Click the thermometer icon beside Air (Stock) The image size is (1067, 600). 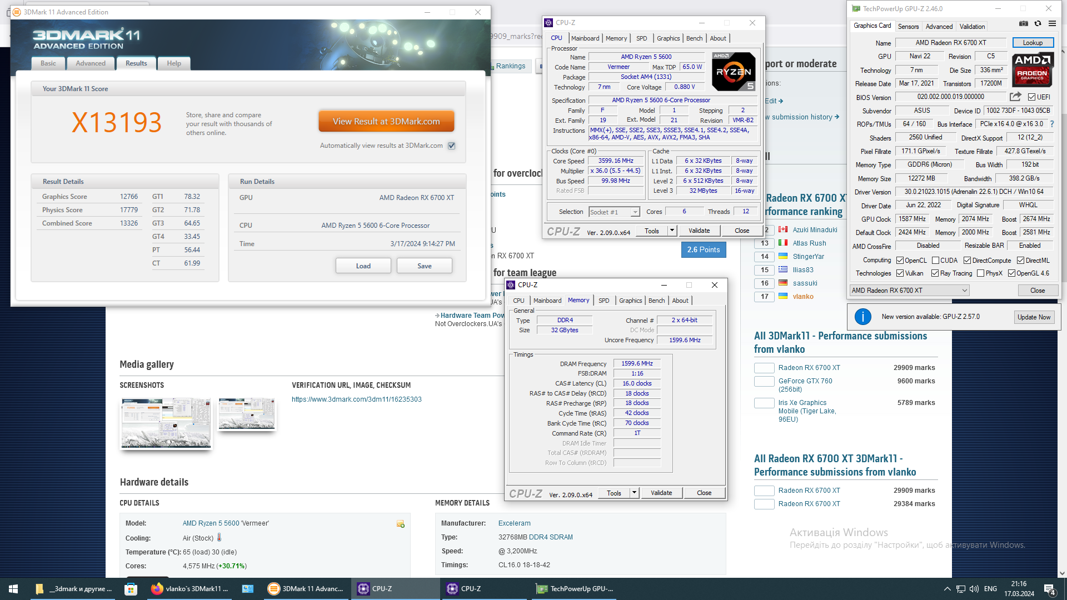coord(220,537)
